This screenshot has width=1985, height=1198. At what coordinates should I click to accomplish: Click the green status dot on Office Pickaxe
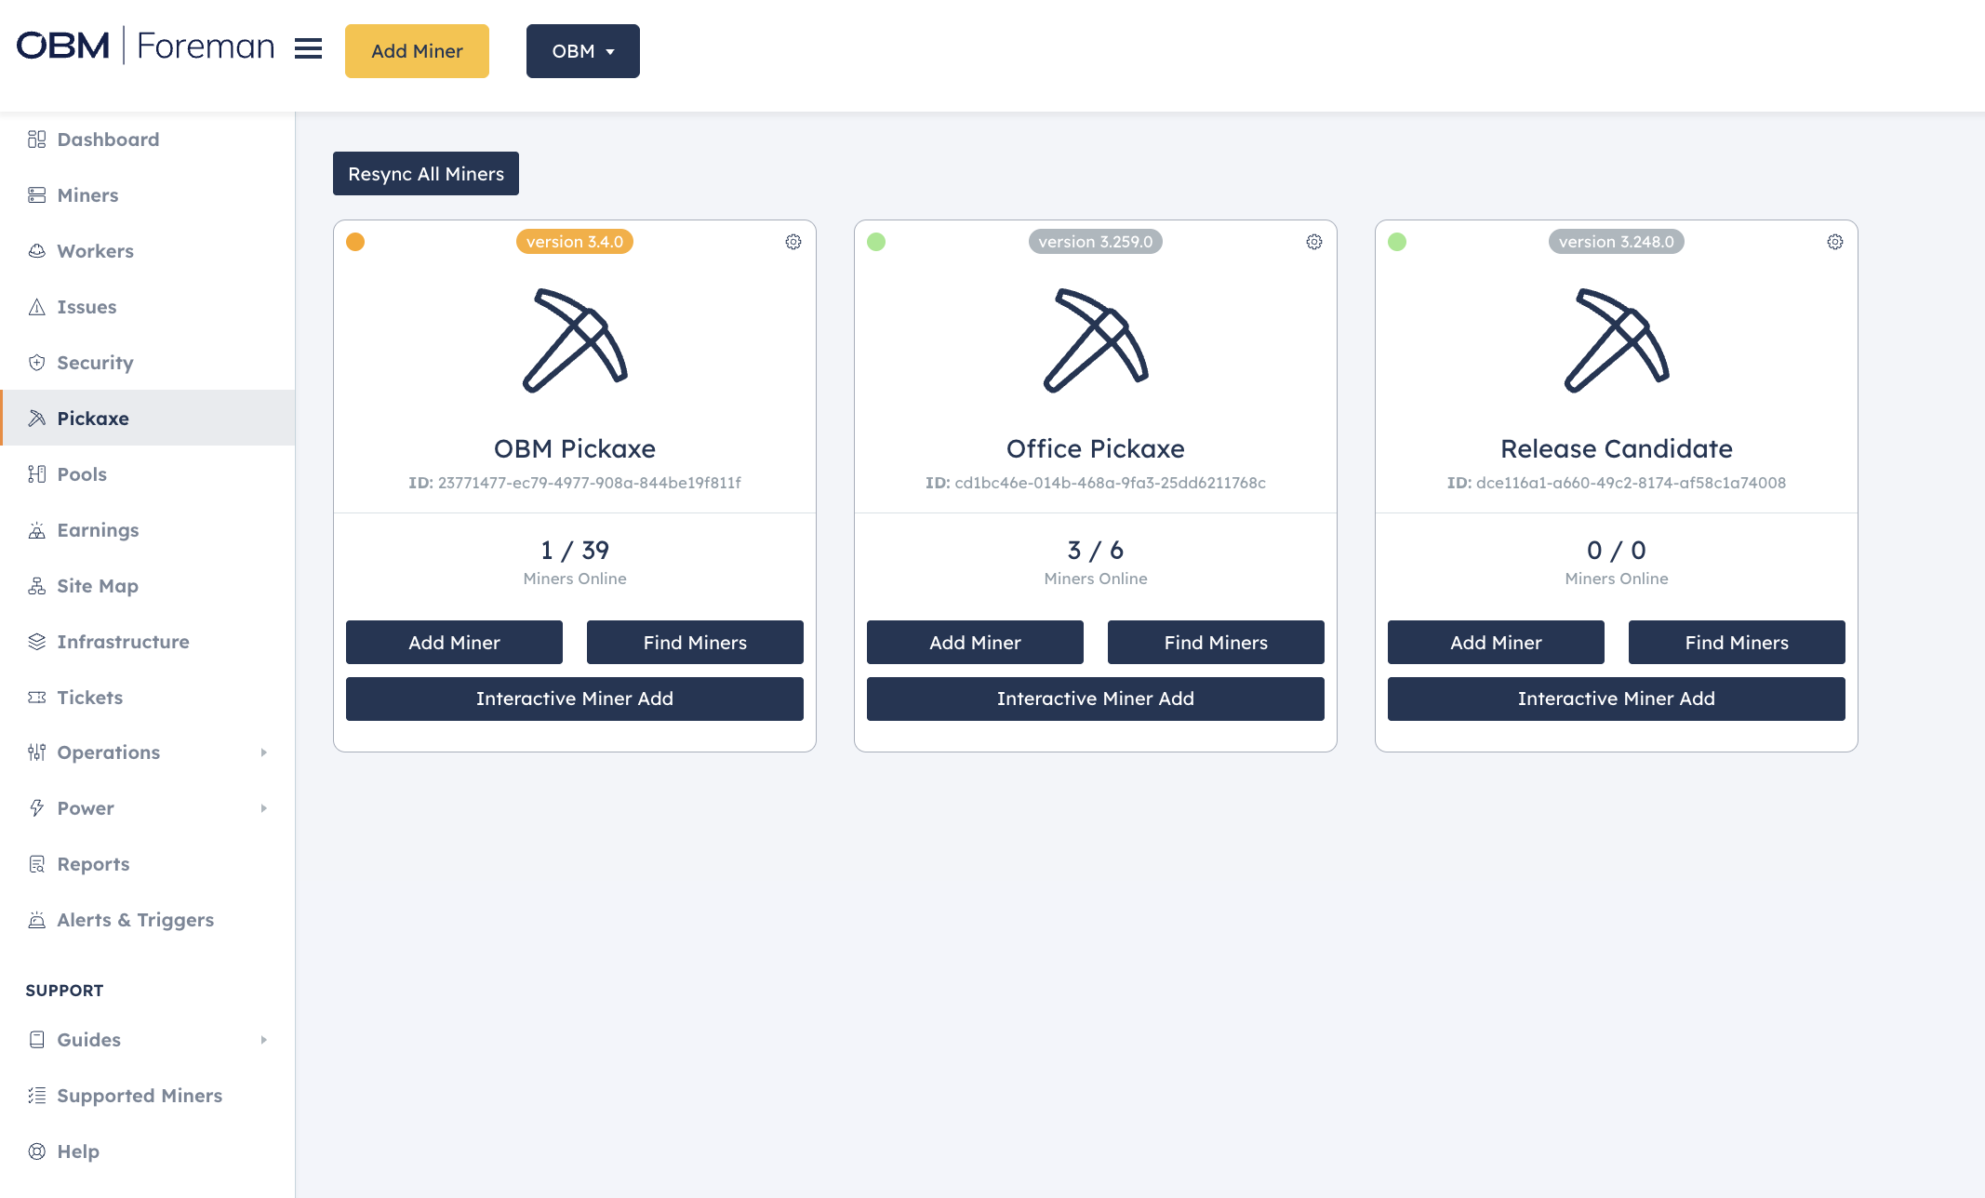(x=876, y=242)
